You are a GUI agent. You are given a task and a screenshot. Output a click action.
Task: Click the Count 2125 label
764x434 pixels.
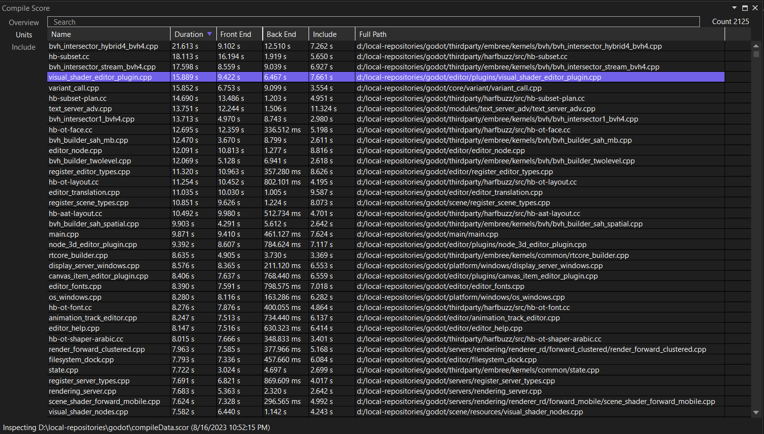[x=730, y=22]
